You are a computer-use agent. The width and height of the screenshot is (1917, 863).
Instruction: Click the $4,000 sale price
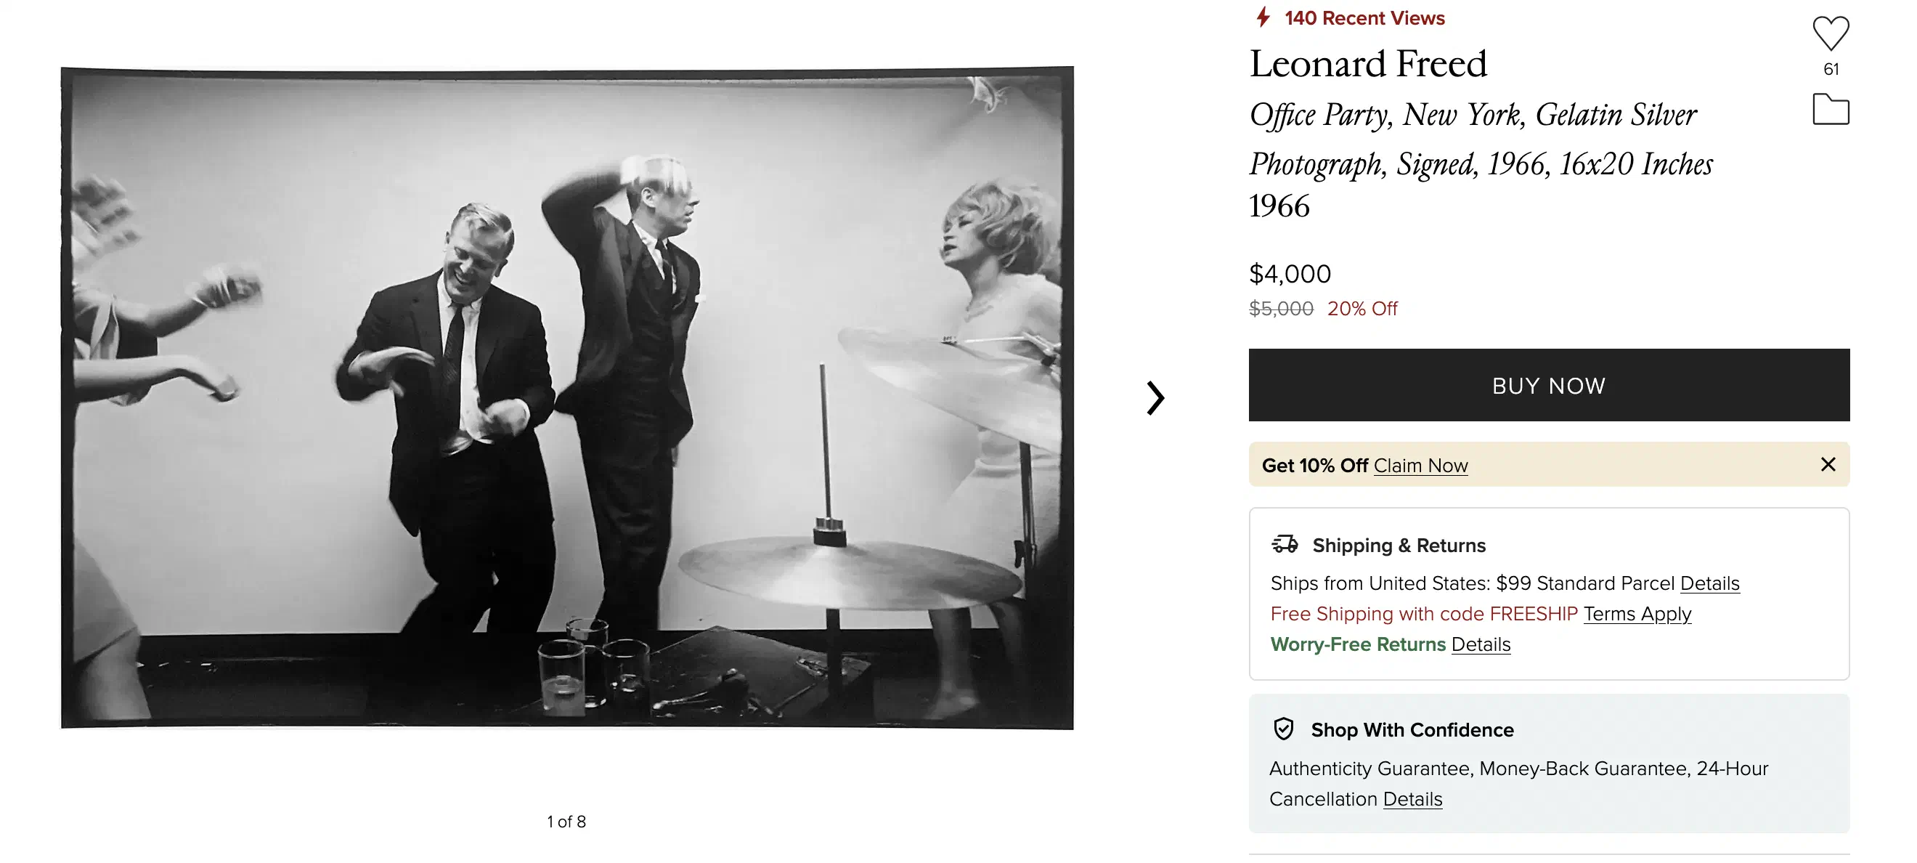pos(1290,274)
